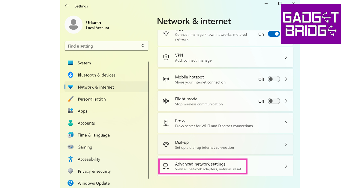Click the Windows Update icon

click(x=70, y=183)
